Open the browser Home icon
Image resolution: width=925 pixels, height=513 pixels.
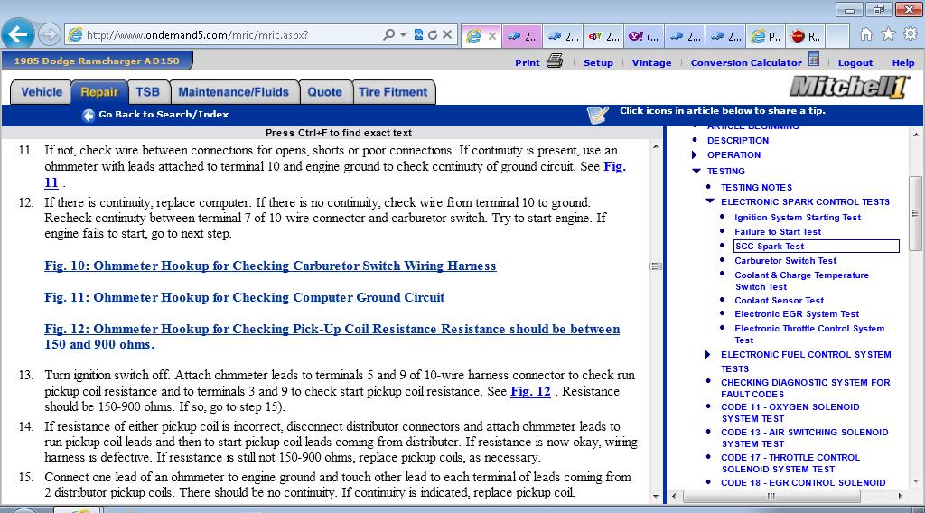(866, 34)
